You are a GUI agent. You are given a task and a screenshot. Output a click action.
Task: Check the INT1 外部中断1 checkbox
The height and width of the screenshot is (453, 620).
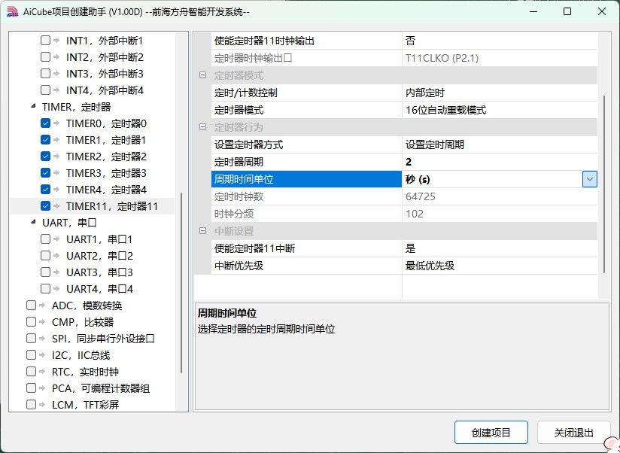coord(45,41)
